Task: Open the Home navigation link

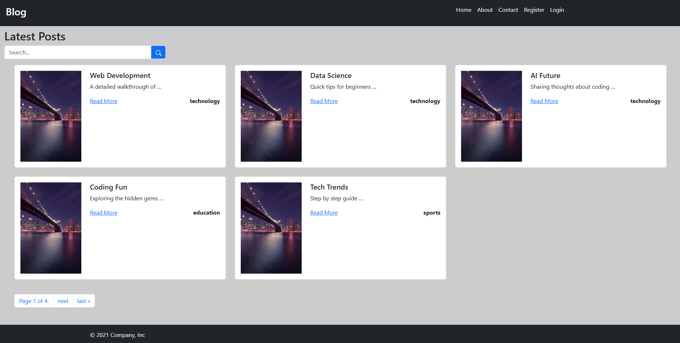Action: click(463, 10)
